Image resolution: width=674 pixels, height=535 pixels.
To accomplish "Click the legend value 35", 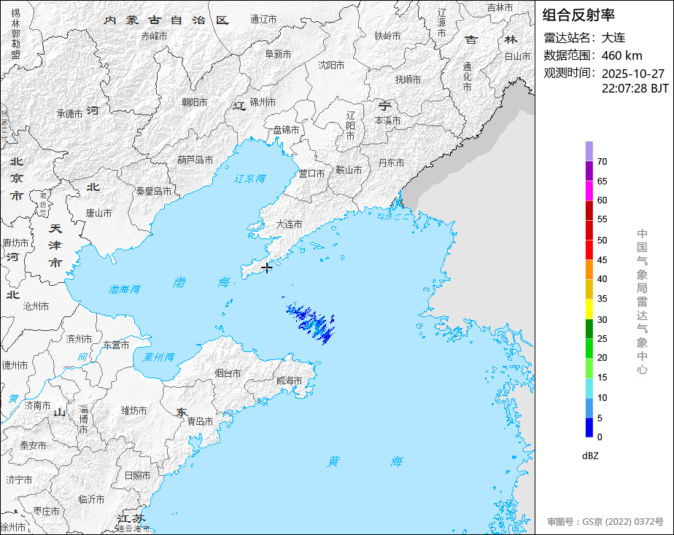I will click(x=602, y=299).
